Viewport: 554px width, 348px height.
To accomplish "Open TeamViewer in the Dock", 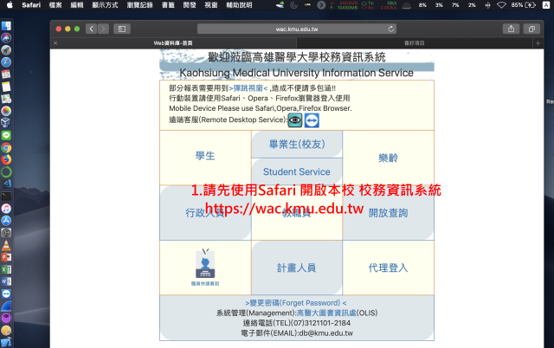I will pos(6,293).
